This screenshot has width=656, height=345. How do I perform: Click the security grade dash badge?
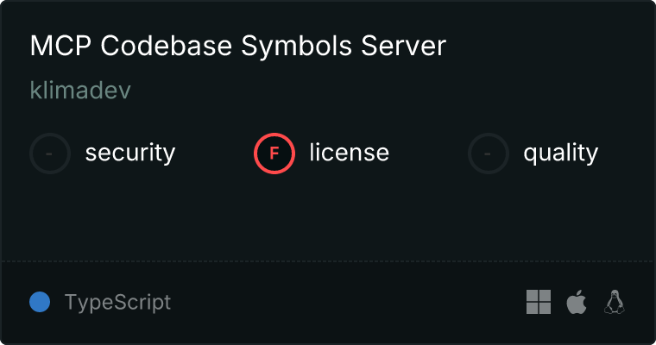(50, 154)
